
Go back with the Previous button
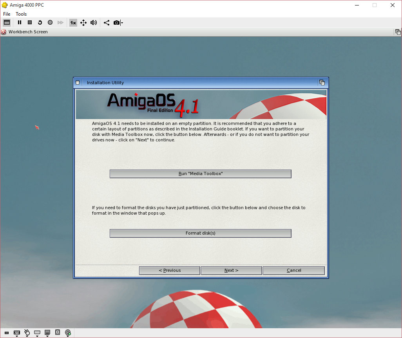[170, 270]
